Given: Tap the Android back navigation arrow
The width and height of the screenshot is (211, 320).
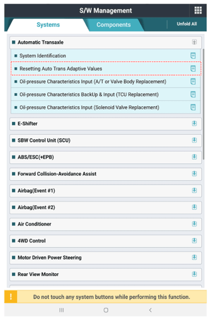Looking at the screenshot, I should tap(150, 310).
